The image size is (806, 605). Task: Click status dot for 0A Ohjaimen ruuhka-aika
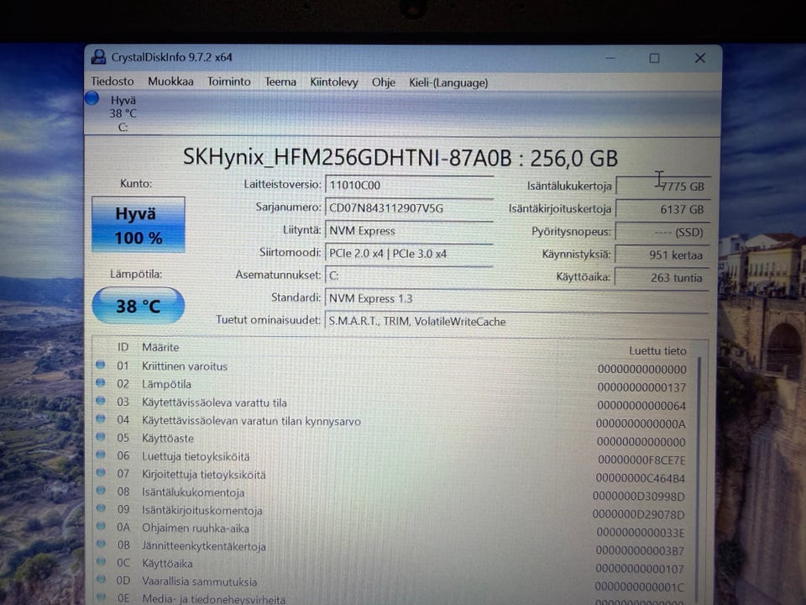click(101, 526)
